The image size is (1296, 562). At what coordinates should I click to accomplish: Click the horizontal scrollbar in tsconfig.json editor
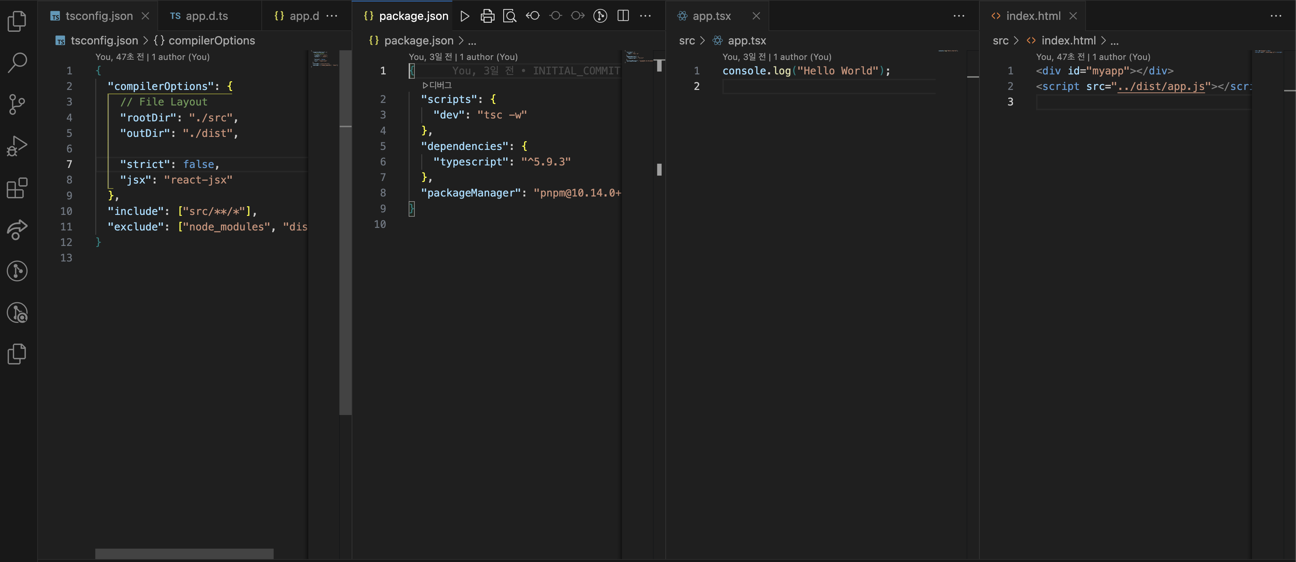click(x=184, y=553)
